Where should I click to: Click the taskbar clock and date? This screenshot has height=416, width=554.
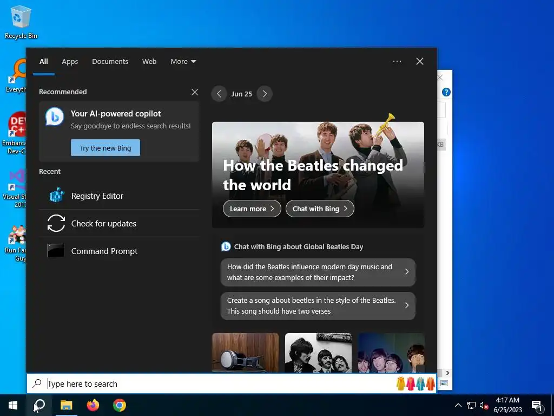pos(507,405)
